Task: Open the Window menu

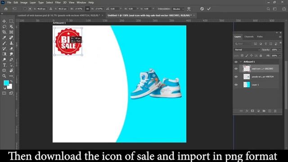Action: [81, 3]
